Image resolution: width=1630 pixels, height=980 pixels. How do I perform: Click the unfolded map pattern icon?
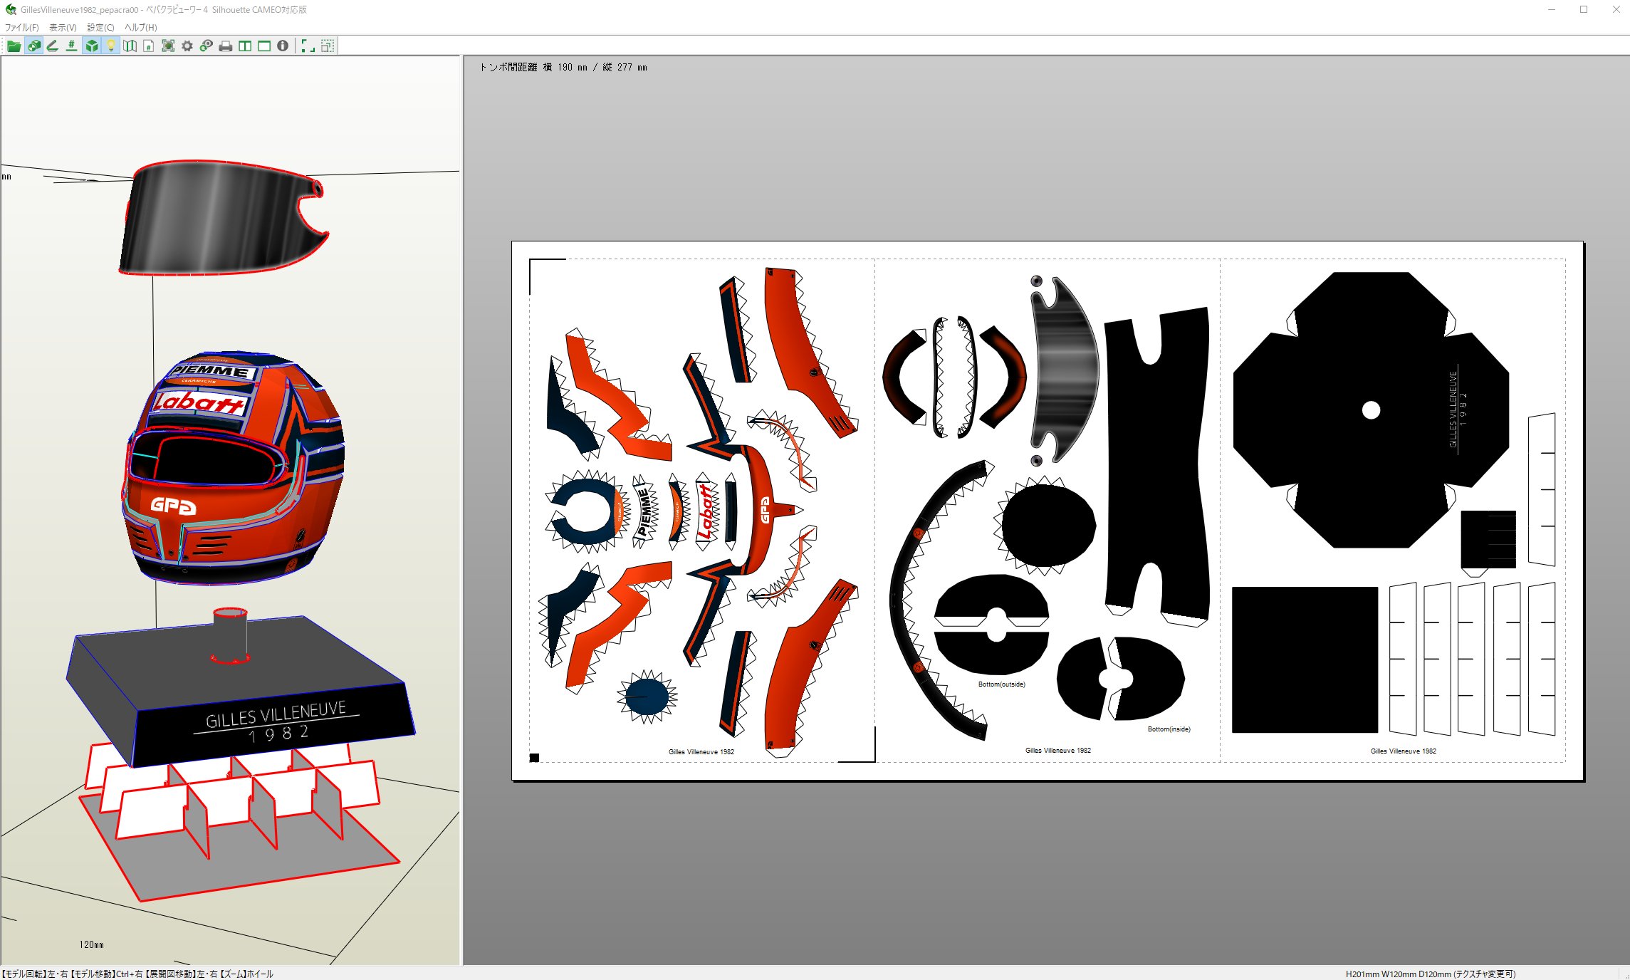tap(130, 46)
